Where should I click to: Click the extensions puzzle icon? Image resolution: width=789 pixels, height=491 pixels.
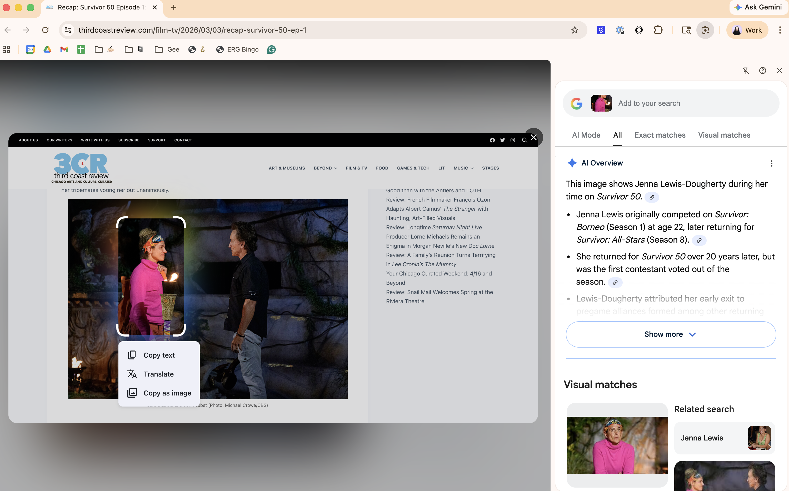tap(659, 30)
